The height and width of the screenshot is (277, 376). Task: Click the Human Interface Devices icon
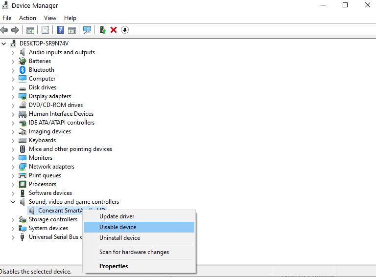tap(23, 114)
